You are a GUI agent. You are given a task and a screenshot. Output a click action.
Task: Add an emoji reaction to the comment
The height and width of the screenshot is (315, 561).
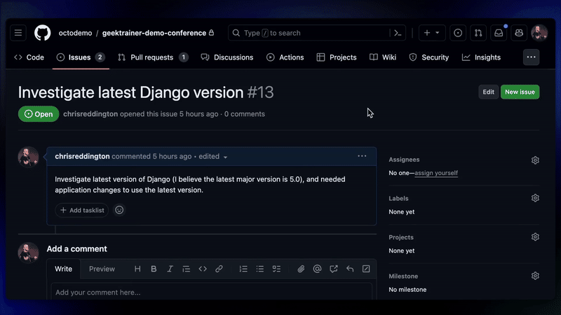119,210
